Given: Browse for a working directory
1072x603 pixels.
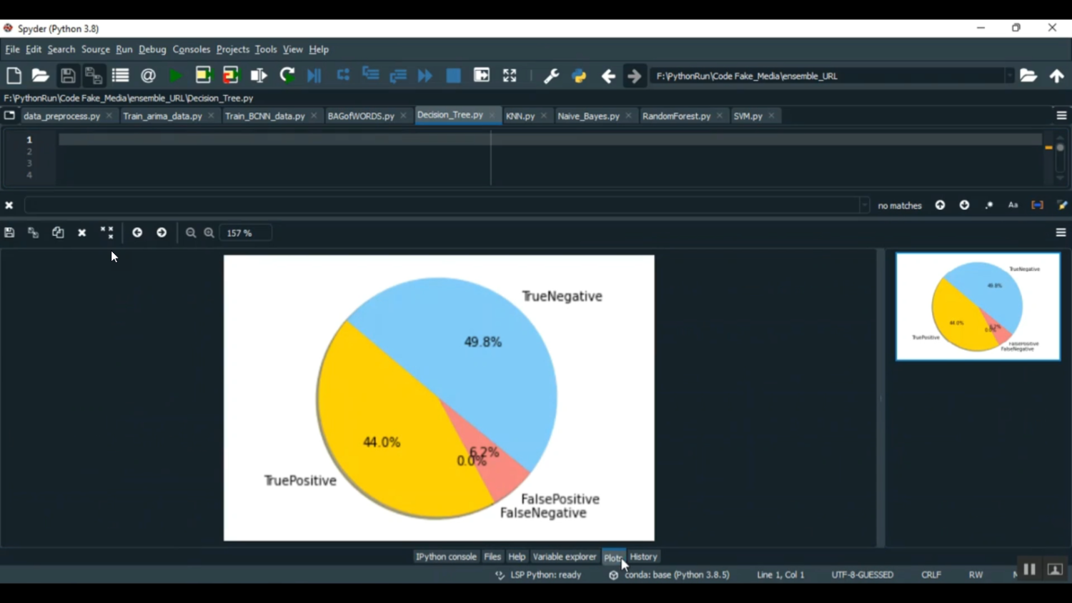Looking at the screenshot, I should click(x=1028, y=76).
